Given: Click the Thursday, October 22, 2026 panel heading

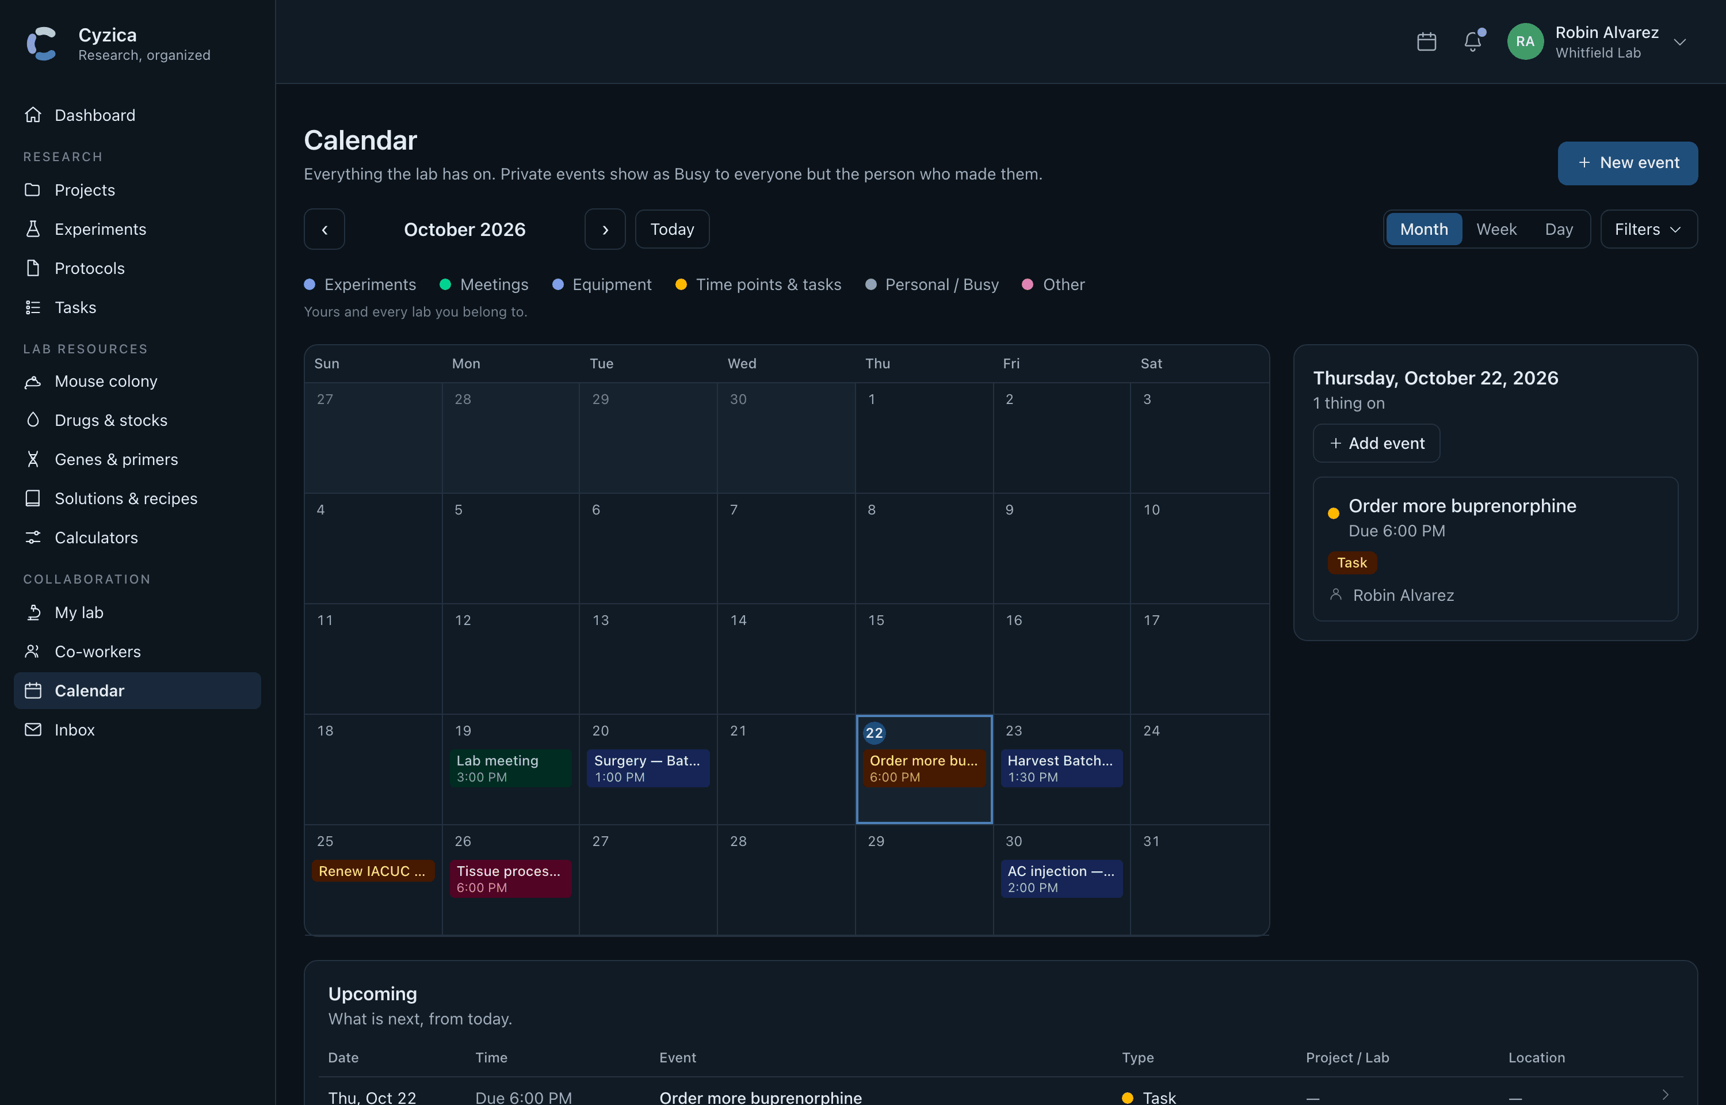Looking at the screenshot, I should click(x=1435, y=378).
